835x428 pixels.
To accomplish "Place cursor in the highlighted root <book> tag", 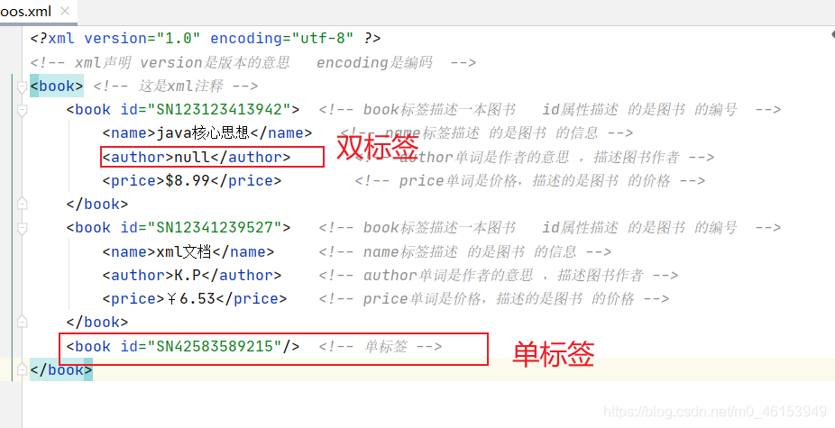I will click(57, 87).
